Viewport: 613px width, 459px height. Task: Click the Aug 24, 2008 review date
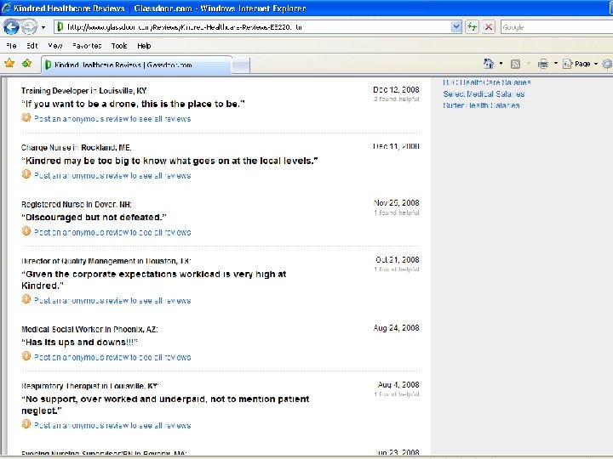click(x=397, y=328)
